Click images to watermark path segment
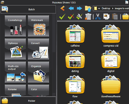The image size is (129, 104). tap(122, 8)
